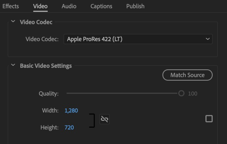Viewport: 227px width, 144px height.
Task: Go to the Publish tab
Action: (135, 6)
